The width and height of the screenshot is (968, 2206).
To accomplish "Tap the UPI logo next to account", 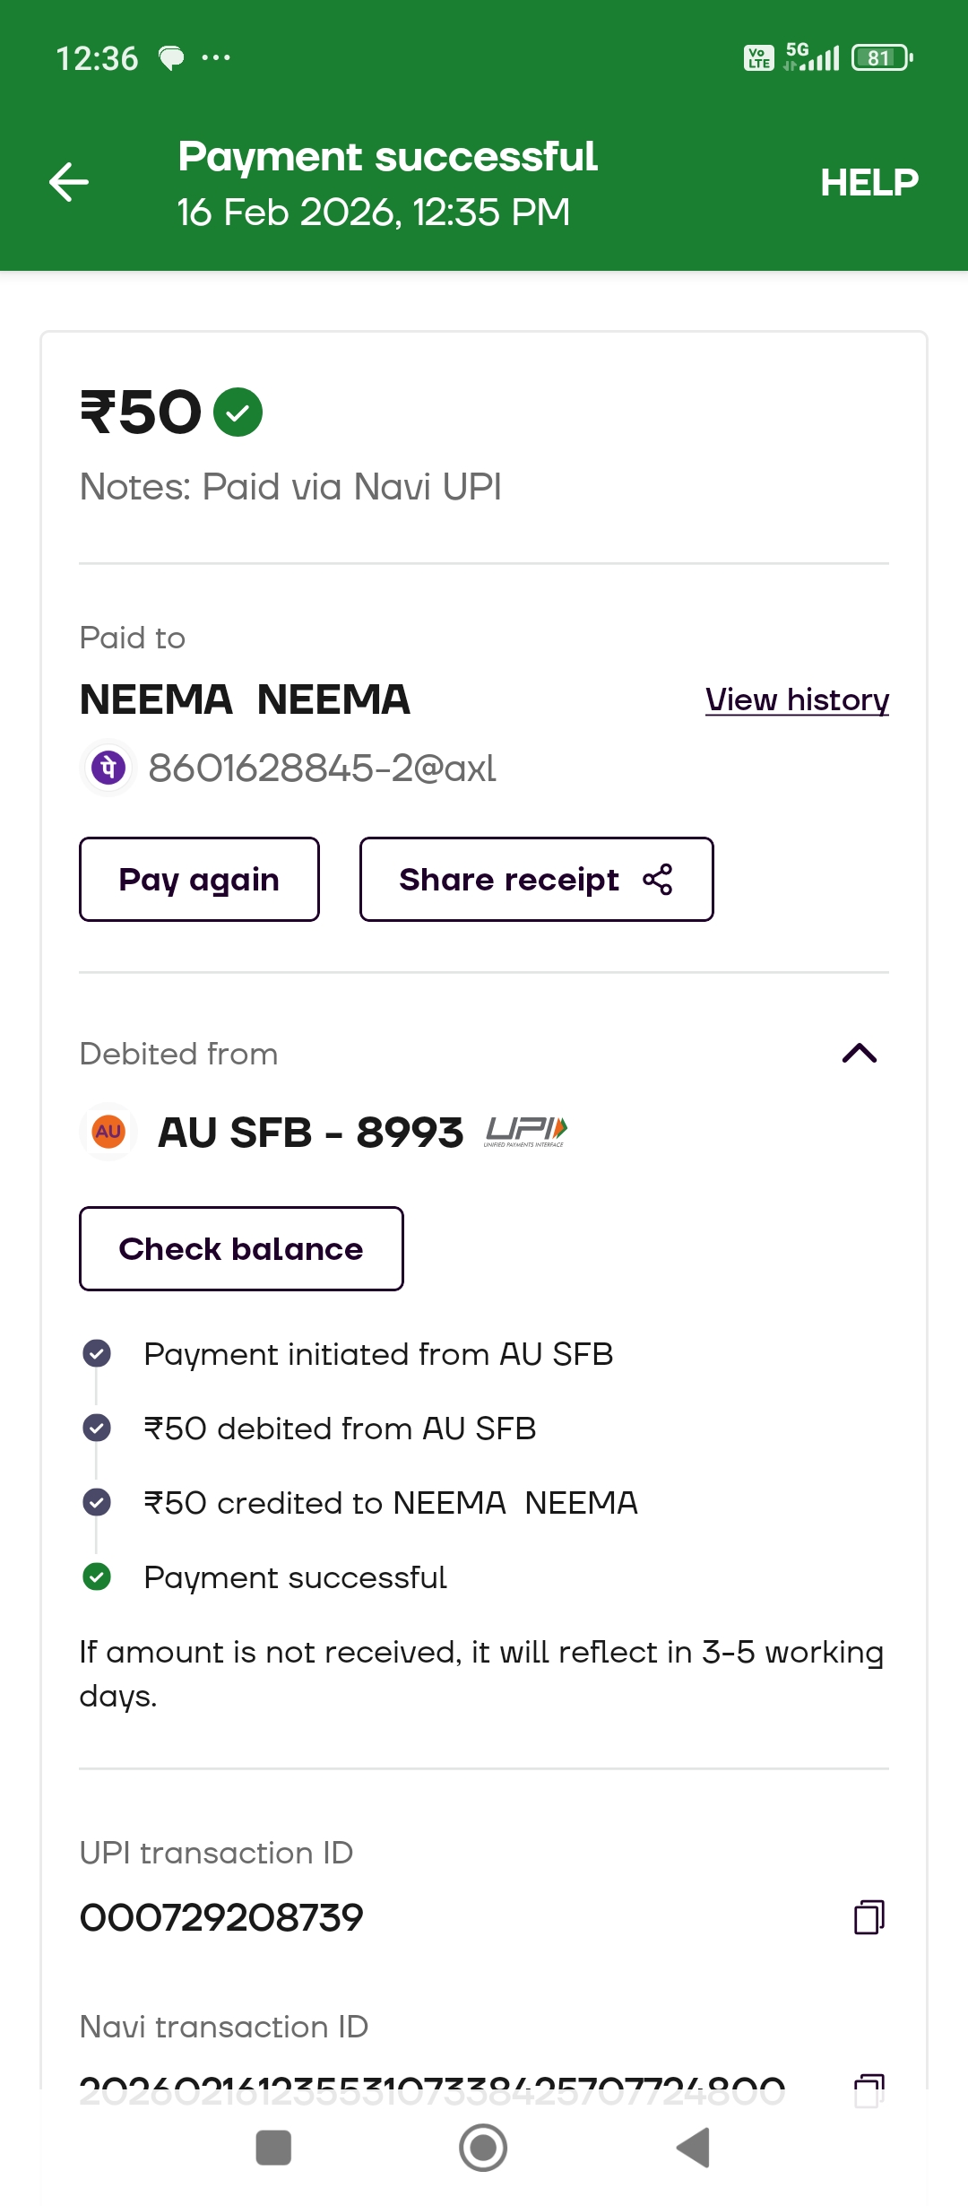I will pos(526,1132).
